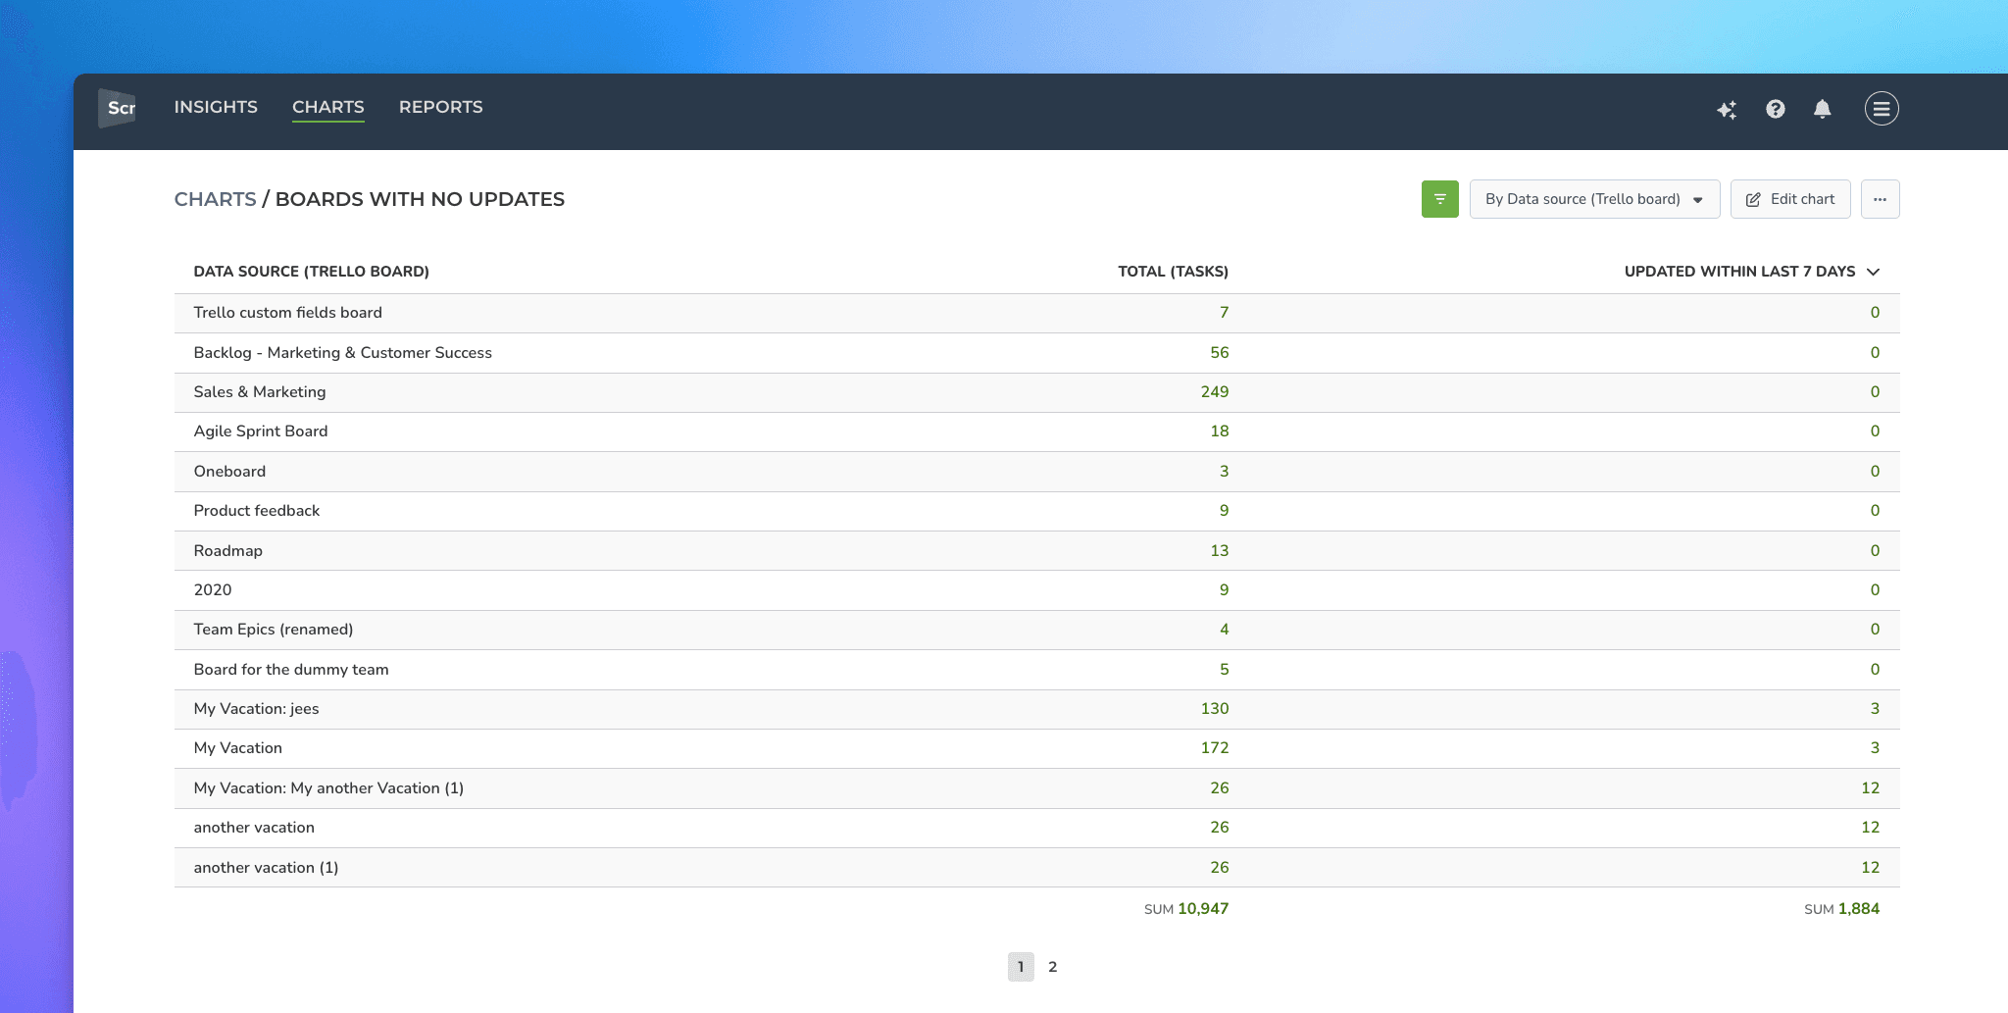This screenshot has height=1013, width=2008.
Task: Go to the Insights tab
Action: pos(216,107)
